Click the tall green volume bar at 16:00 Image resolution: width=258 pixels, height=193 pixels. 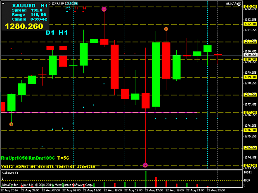tap(146, 179)
